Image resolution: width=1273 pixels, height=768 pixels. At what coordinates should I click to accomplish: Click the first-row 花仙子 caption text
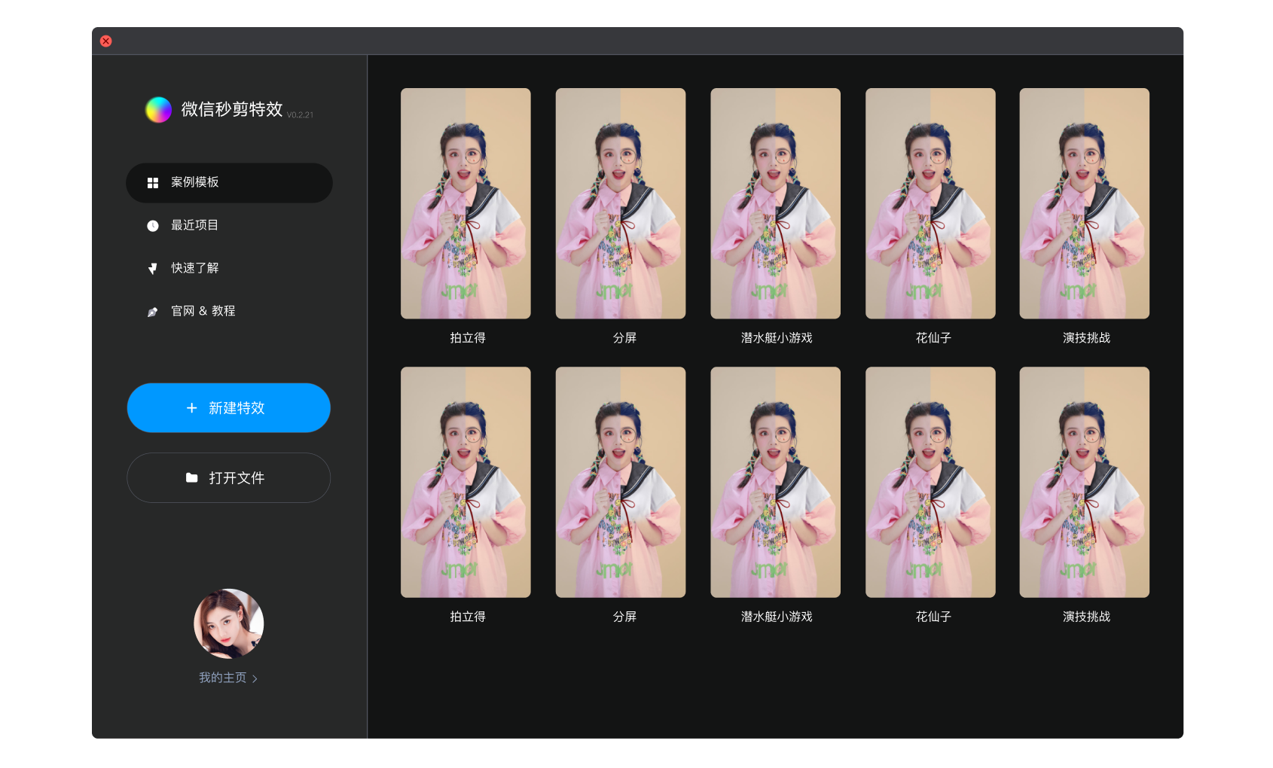click(x=933, y=338)
